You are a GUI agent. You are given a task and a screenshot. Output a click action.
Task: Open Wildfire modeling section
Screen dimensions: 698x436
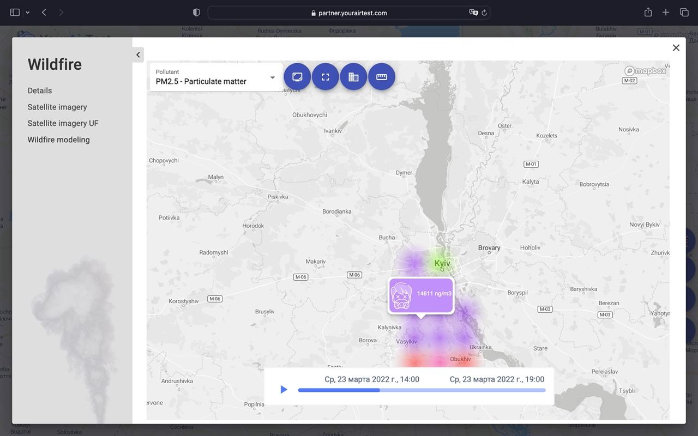tap(59, 140)
